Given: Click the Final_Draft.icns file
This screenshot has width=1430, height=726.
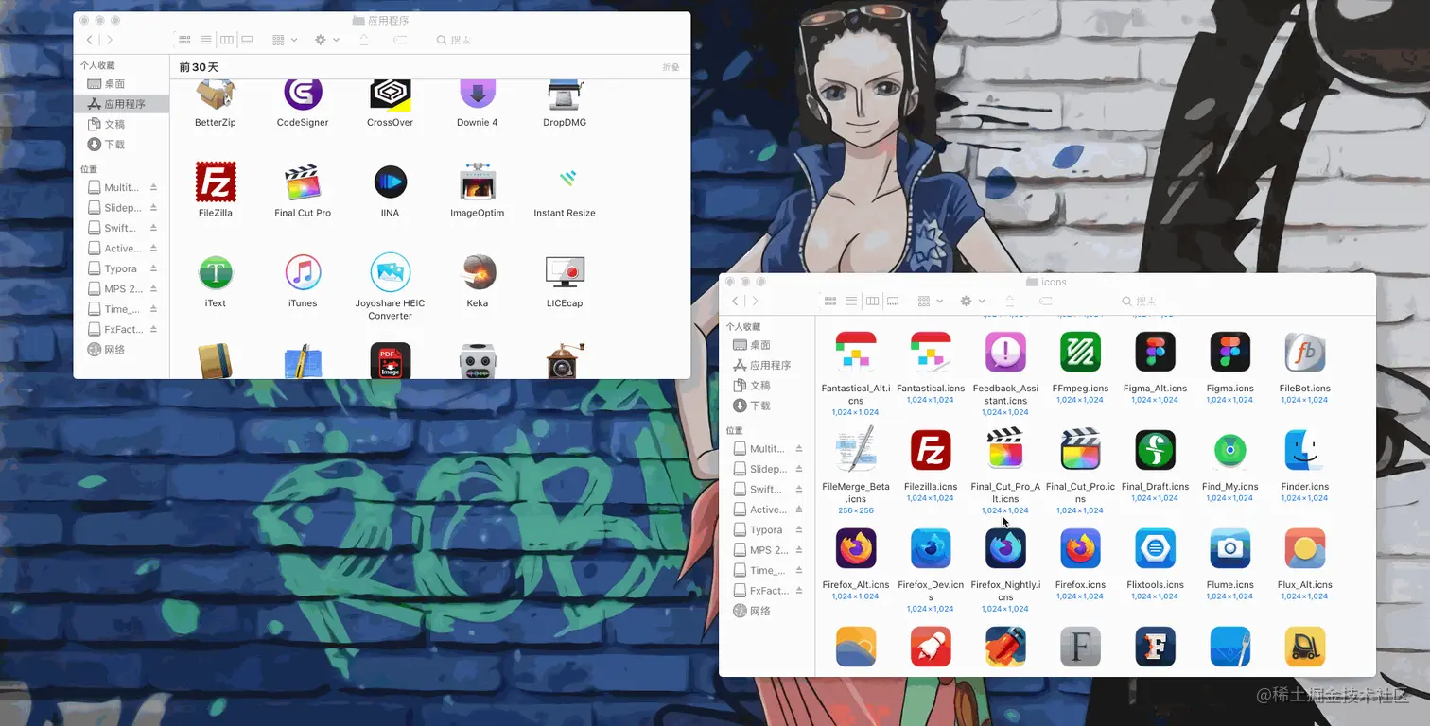Looking at the screenshot, I should click(x=1155, y=450).
